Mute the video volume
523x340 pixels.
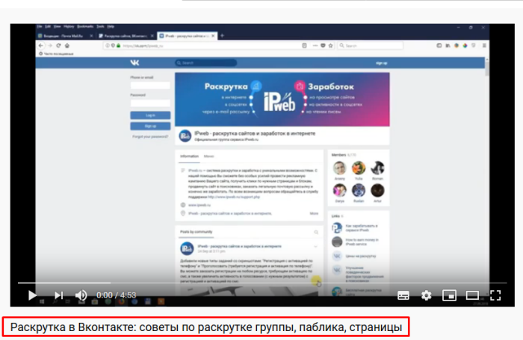coord(81,295)
